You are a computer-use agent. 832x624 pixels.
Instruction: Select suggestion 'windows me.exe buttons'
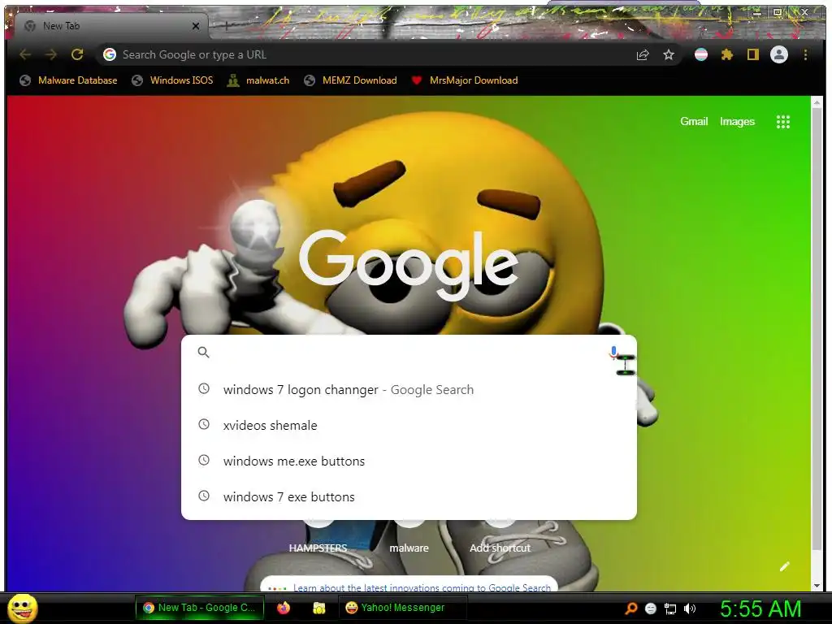tap(409, 461)
